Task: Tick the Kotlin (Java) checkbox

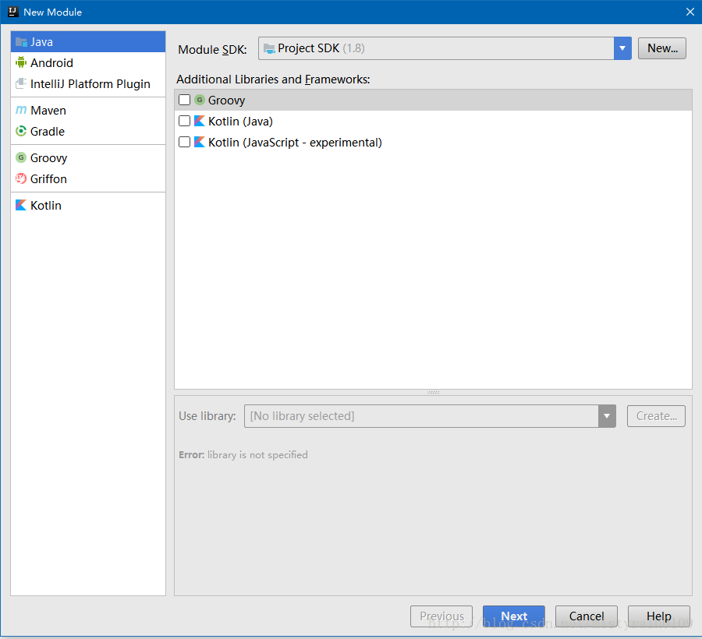Action: coord(184,121)
